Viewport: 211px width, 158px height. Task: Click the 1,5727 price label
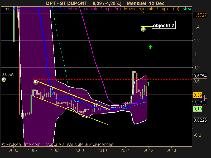tap(200, 15)
